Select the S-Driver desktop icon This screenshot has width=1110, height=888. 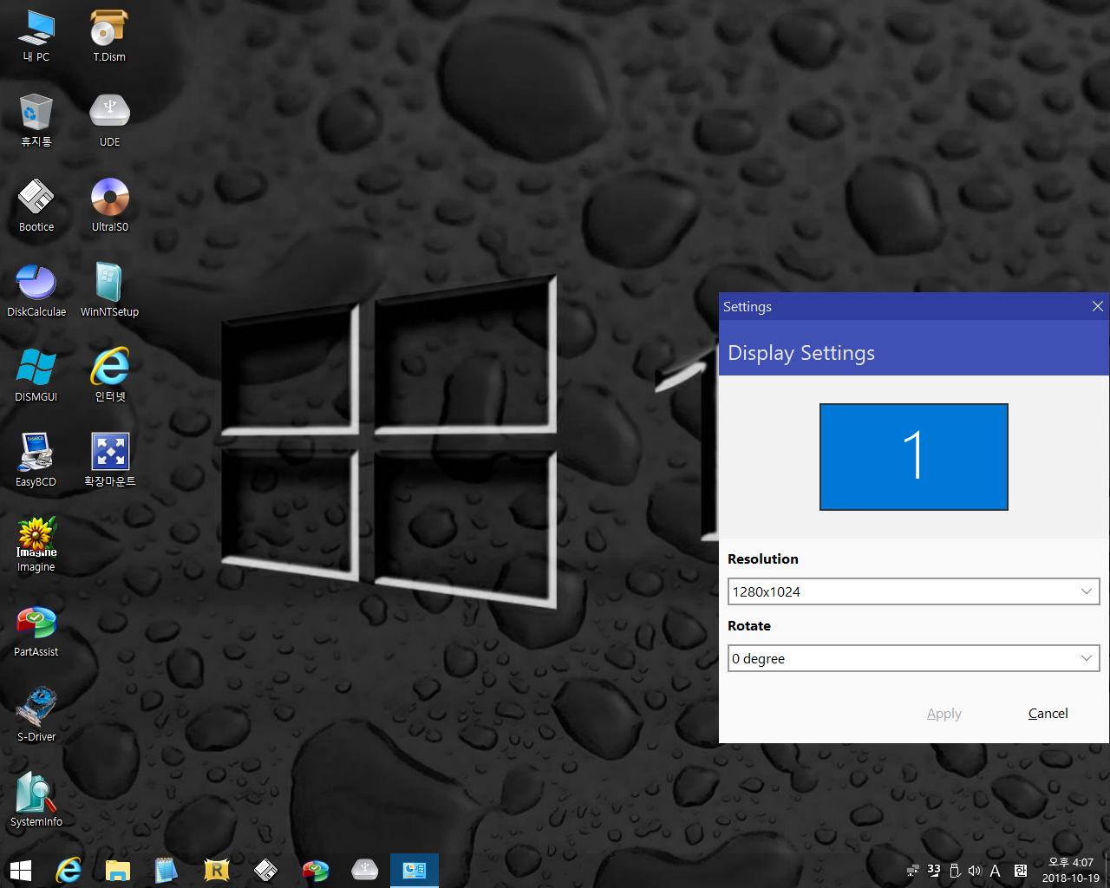click(x=36, y=716)
